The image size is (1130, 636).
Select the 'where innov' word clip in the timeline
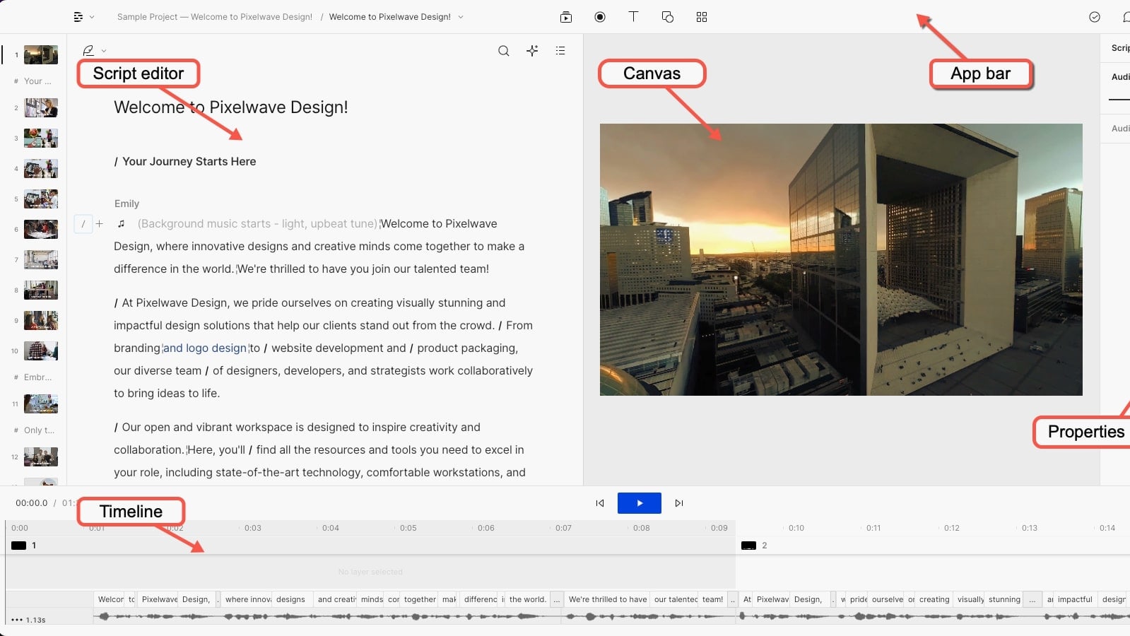pyautogui.click(x=247, y=599)
